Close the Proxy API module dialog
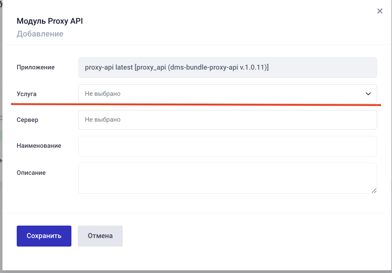The image size is (392, 273). coord(380,11)
